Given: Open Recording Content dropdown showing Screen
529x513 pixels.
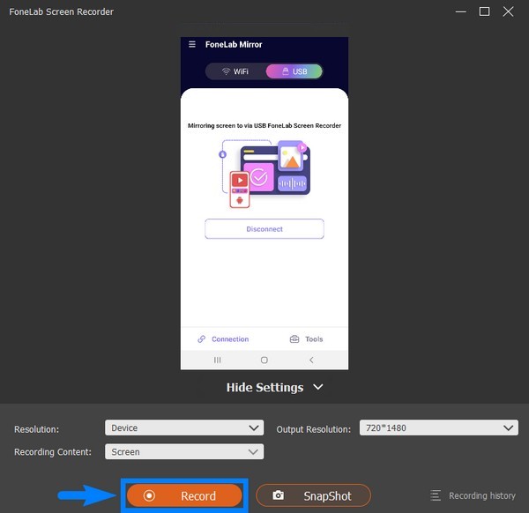Looking at the screenshot, I should point(184,452).
